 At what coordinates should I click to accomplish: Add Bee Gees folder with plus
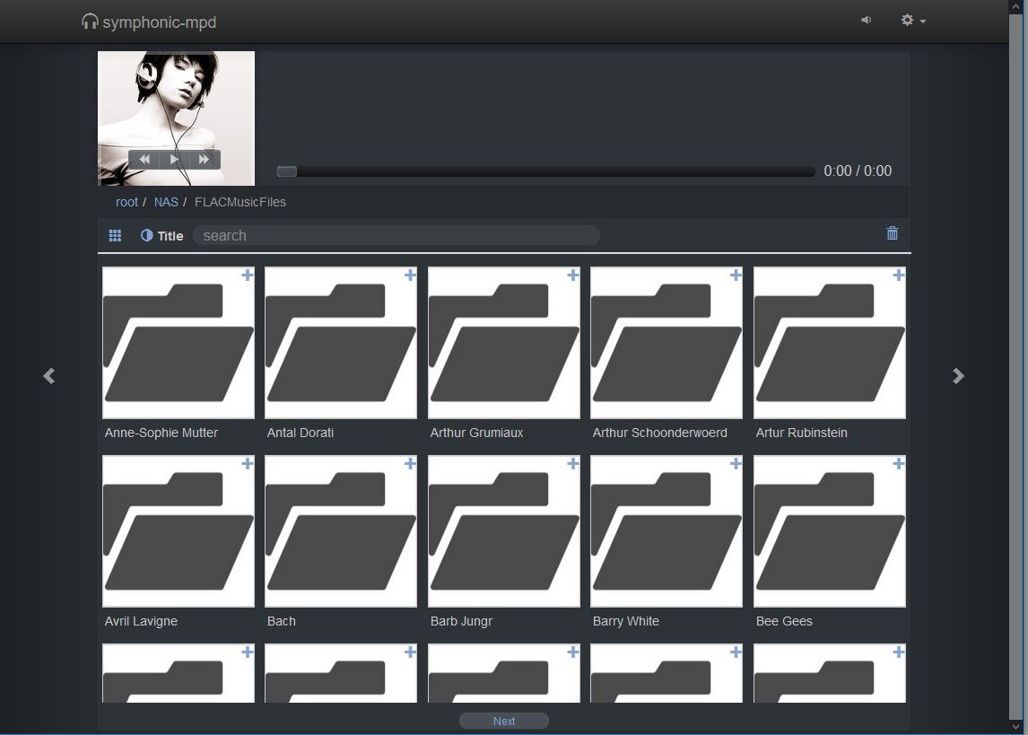point(898,464)
